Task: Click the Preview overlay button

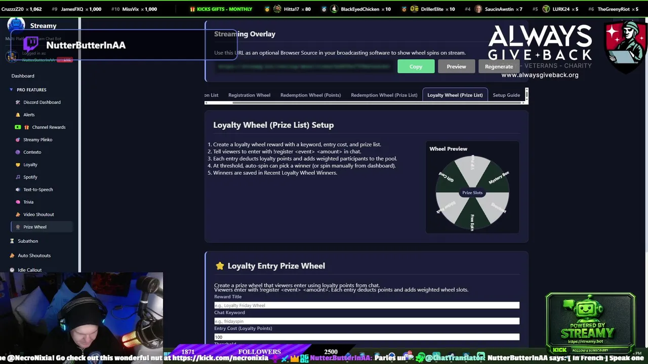Action: 456,66
